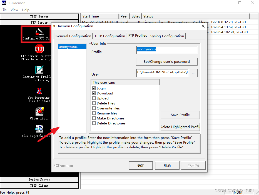Expand the Syslog Server panel
259x195 pixels.
39,179
